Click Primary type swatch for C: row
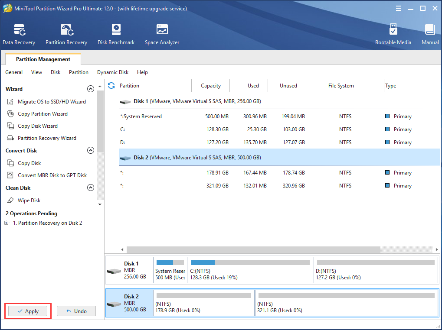Screen dimensions: 442x330 (x=387, y=129)
